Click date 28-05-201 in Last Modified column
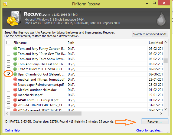The width and height of the screenshot is (173, 135). 156,85
